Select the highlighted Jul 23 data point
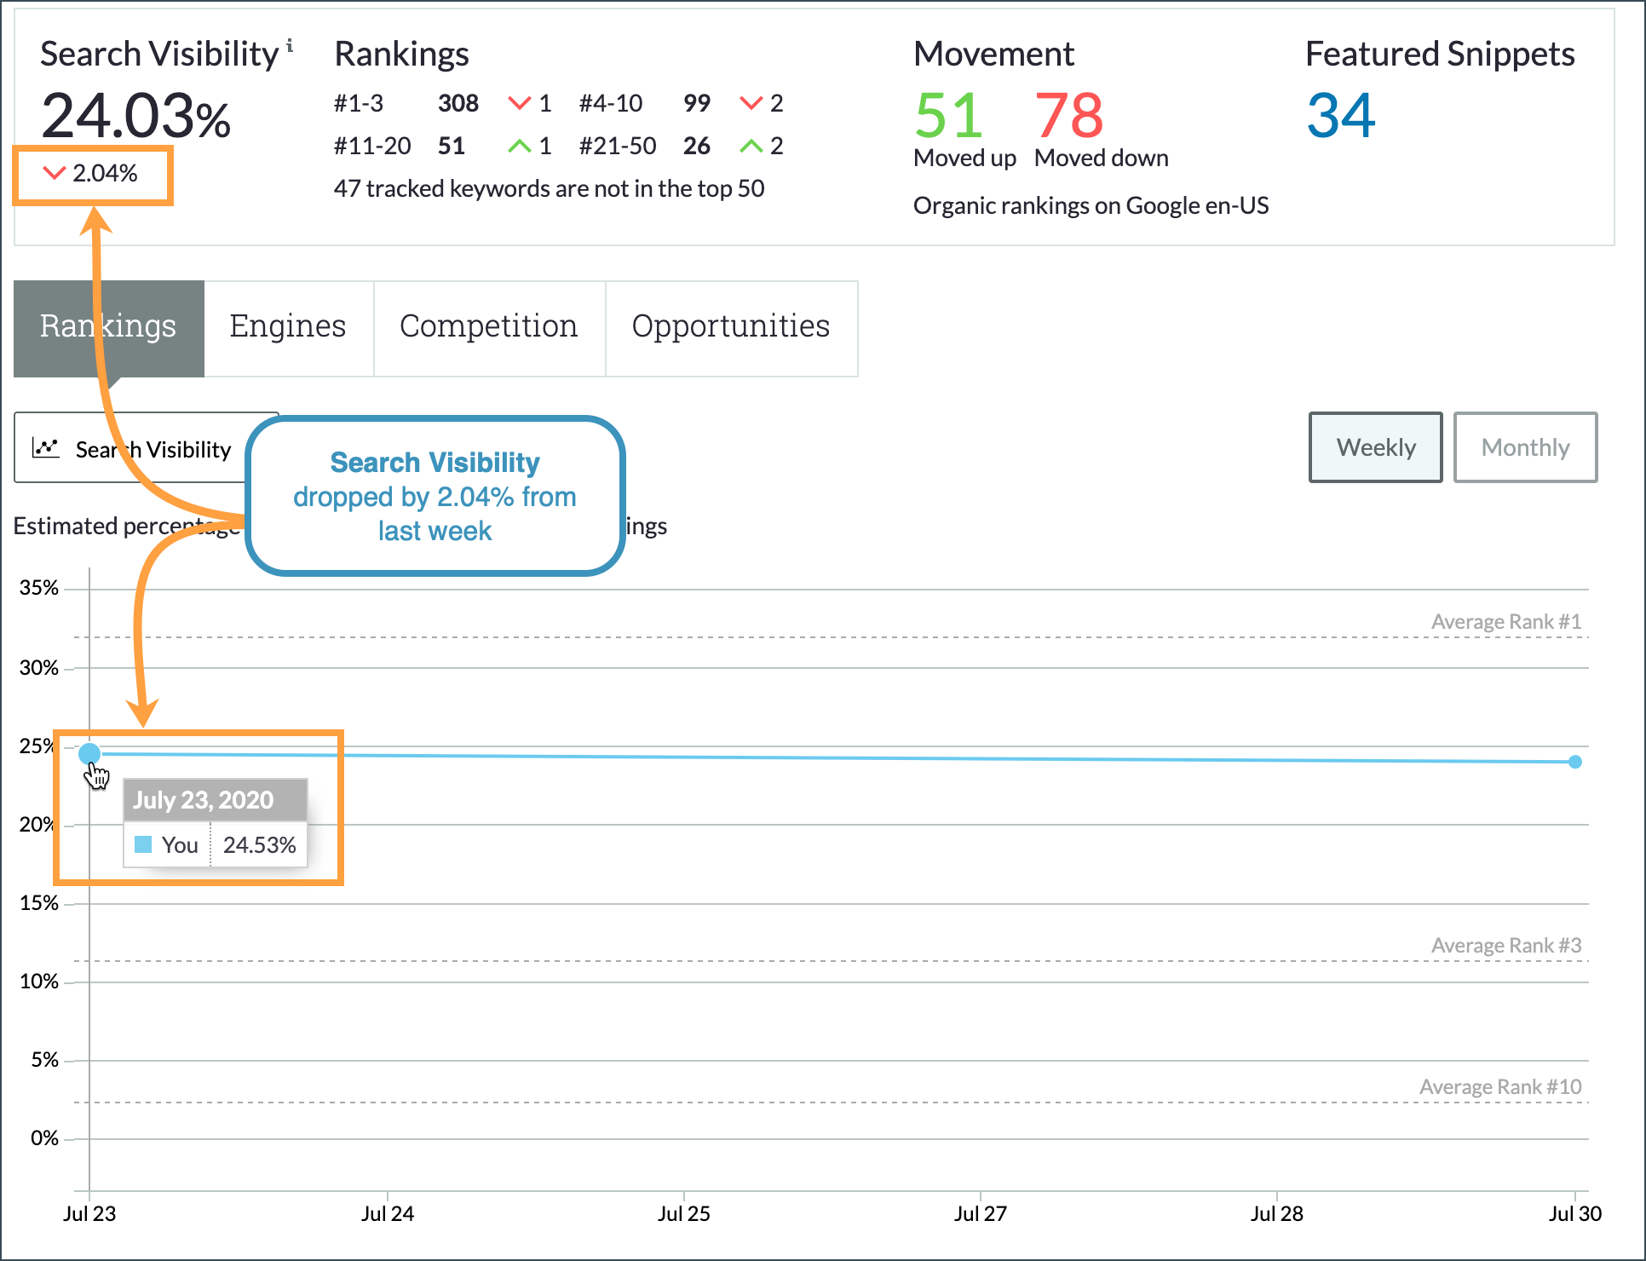Image resolution: width=1646 pixels, height=1261 pixels. (89, 752)
